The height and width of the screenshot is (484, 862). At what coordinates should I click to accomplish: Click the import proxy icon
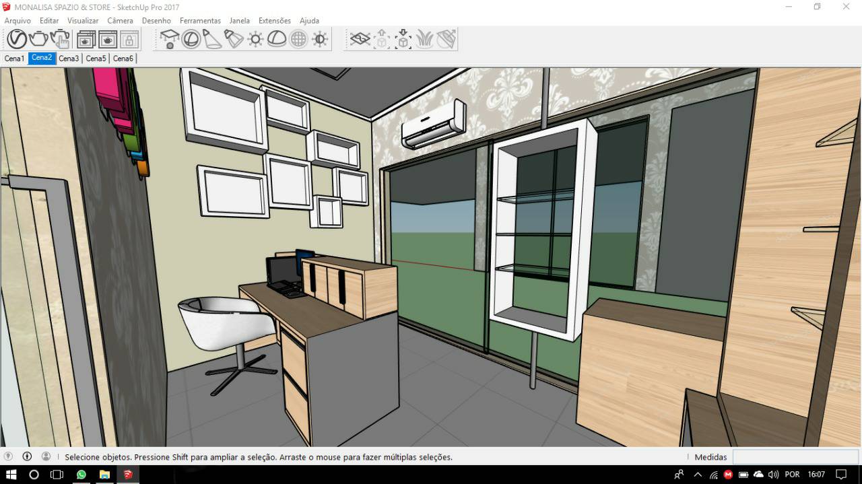[x=403, y=39]
